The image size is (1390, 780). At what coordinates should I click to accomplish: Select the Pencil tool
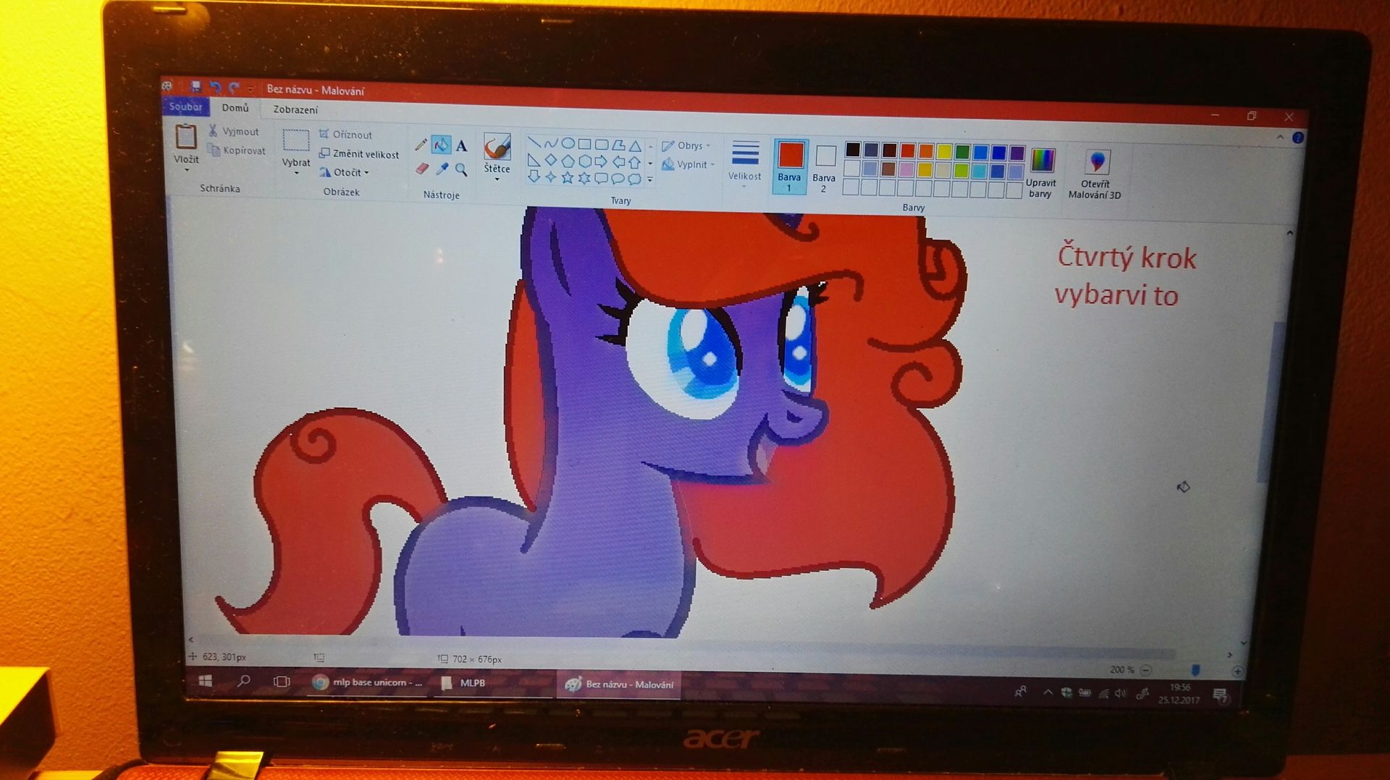(x=421, y=145)
